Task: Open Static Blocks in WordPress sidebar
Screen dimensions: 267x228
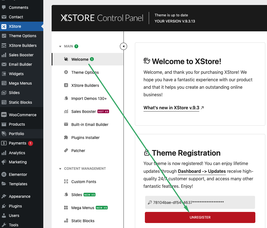Action: [22, 102]
